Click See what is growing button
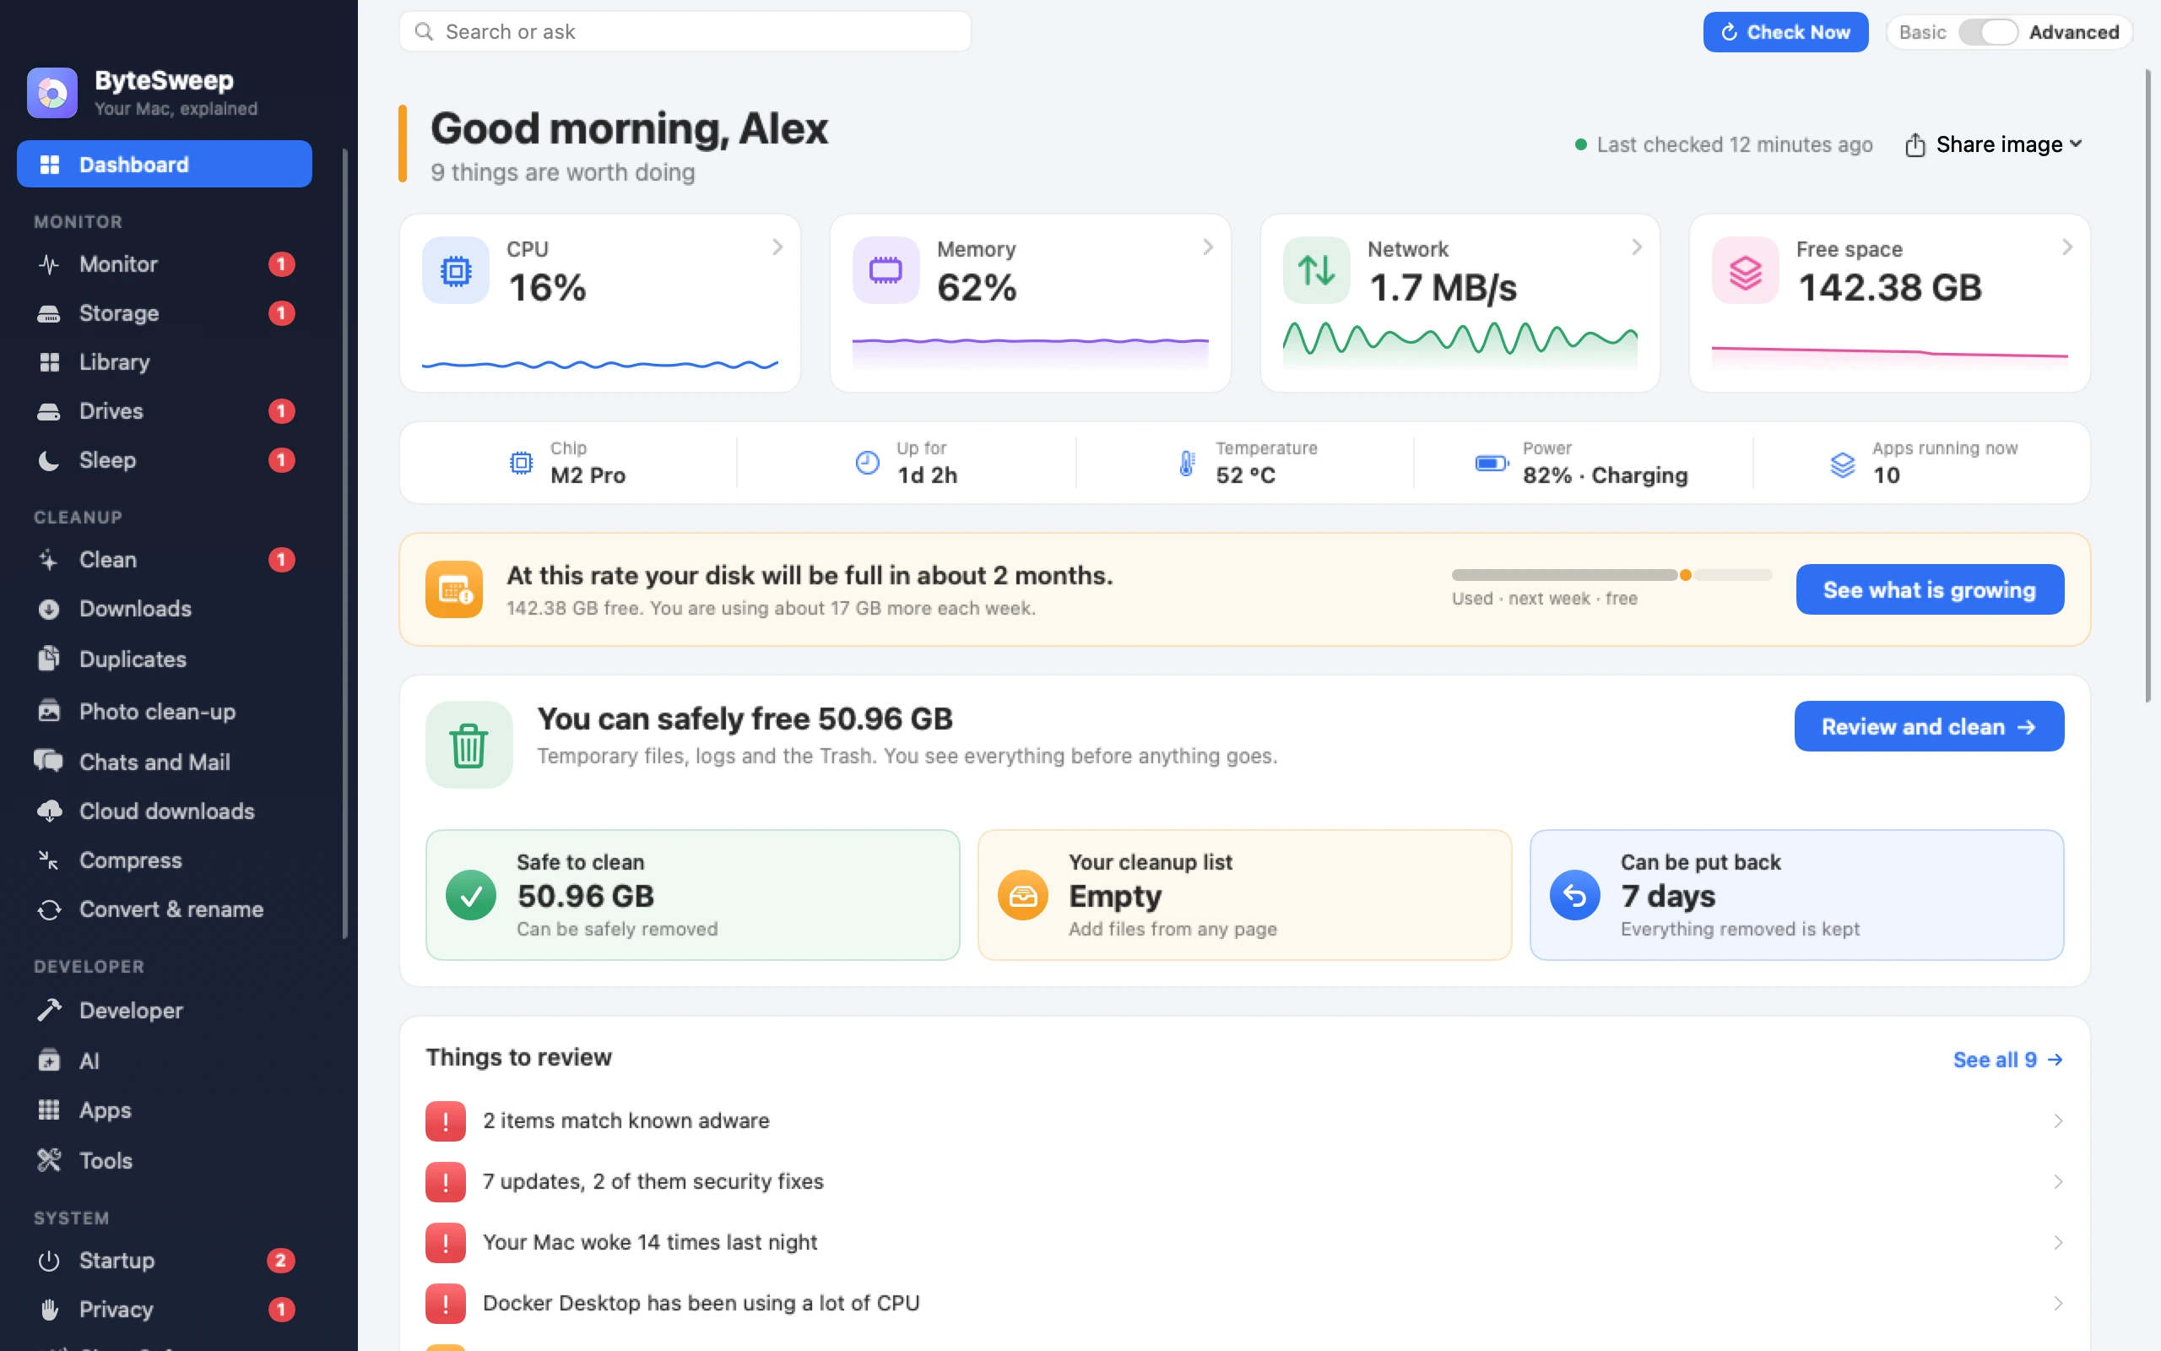This screenshot has width=2161, height=1351. [1930, 589]
